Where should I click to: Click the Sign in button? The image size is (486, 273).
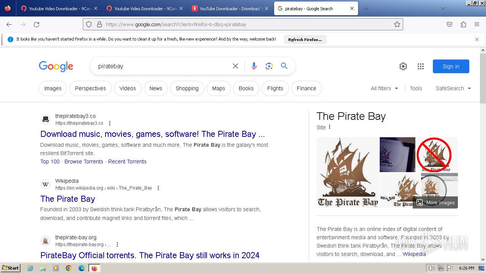pyautogui.click(x=451, y=66)
